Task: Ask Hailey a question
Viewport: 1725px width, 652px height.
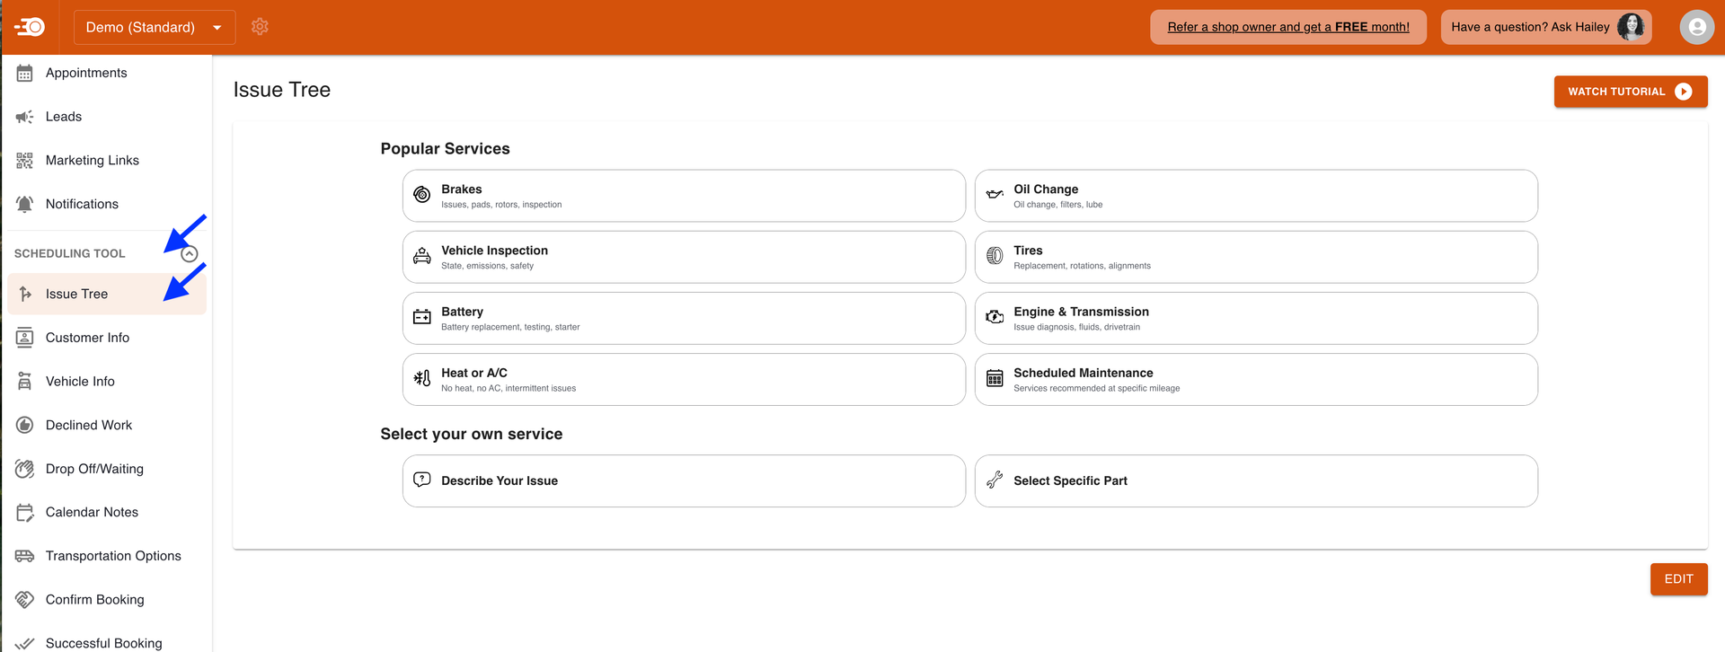Action: pyautogui.click(x=1547, y=27)
